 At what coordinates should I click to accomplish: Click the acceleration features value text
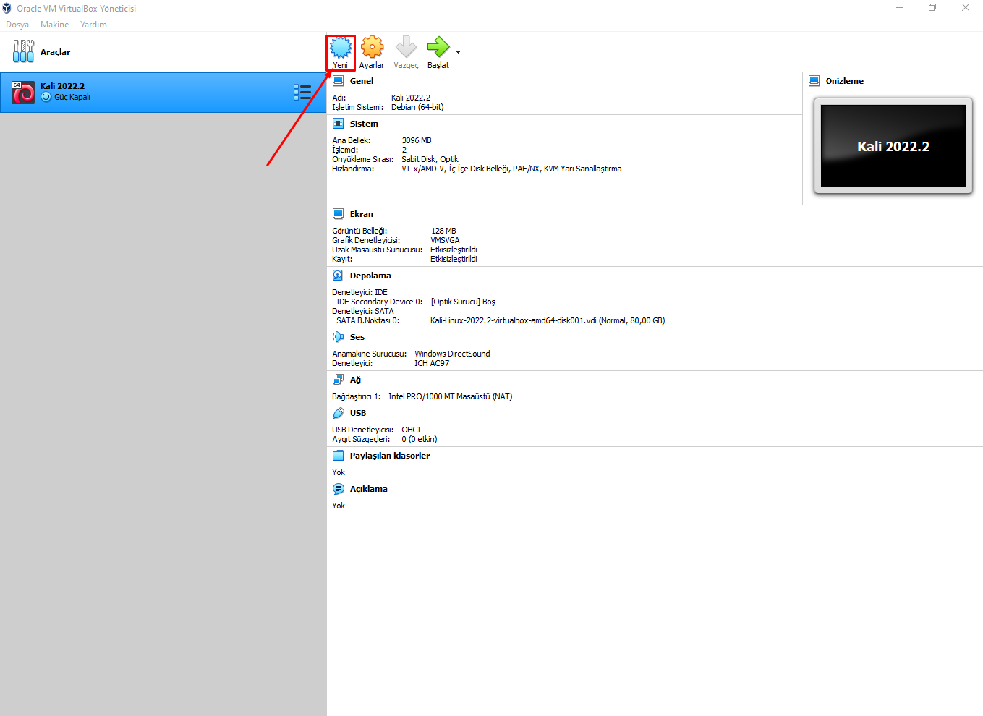click(511, 169)
